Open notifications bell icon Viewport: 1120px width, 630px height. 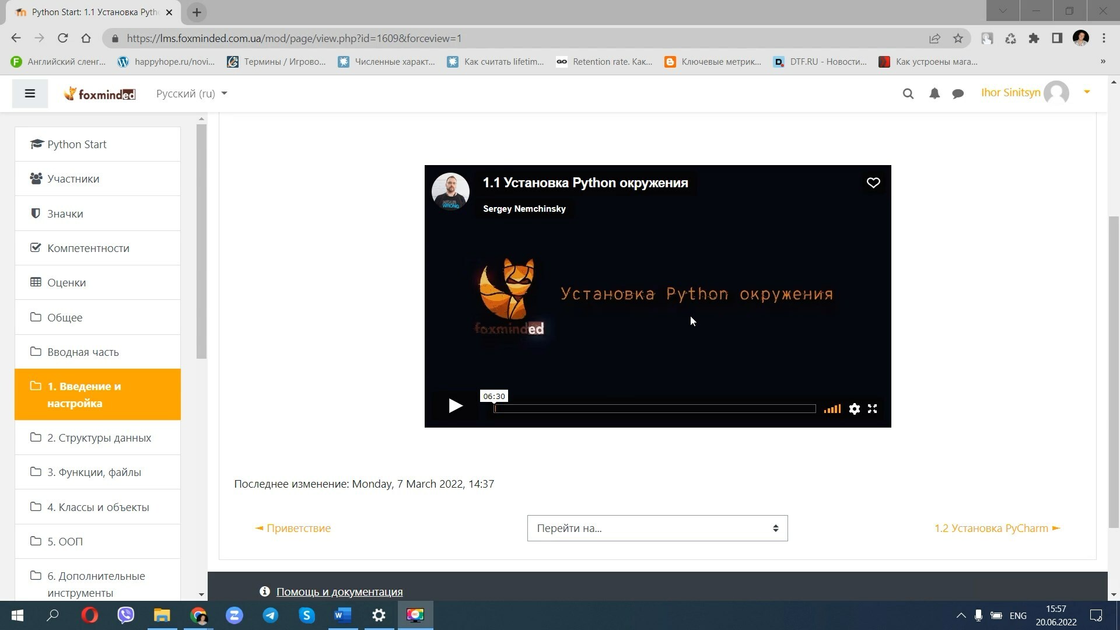coord(934,93)
